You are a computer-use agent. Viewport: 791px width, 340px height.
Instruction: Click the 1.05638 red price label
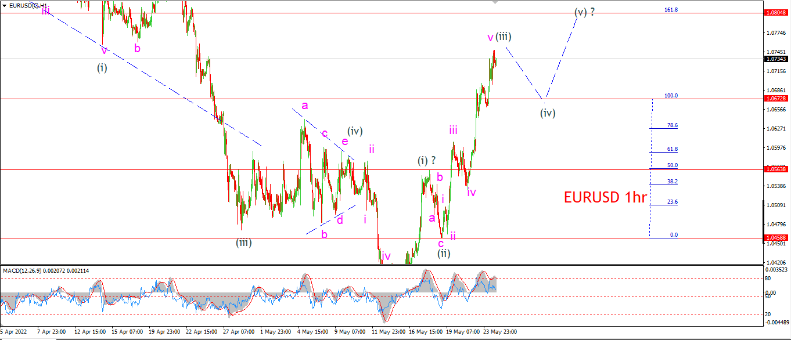pos(776,169)
